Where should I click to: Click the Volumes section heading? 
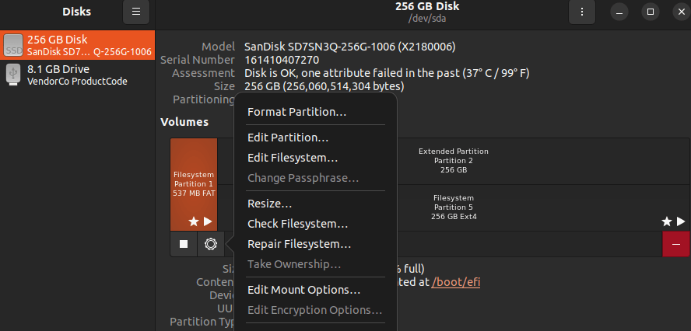[x=184, y=122]
